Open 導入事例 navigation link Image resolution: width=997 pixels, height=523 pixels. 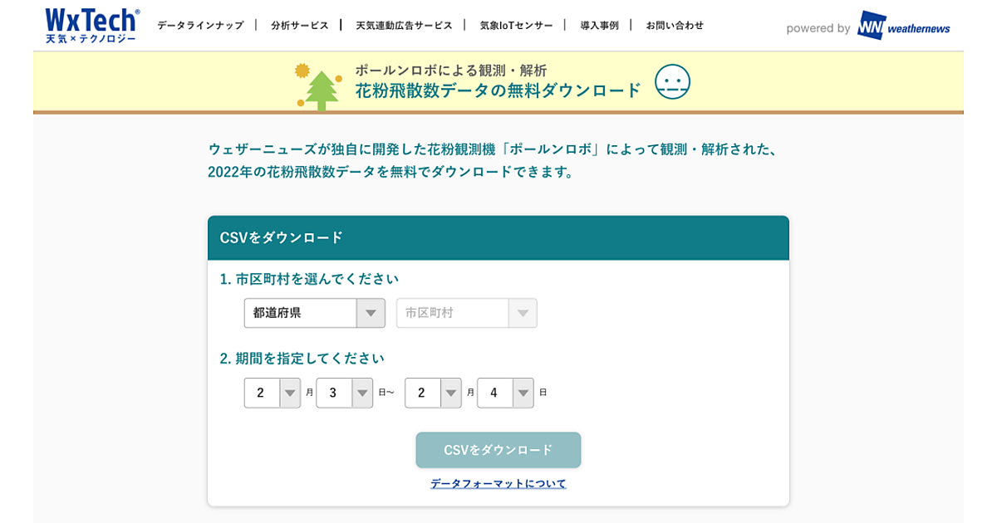click(599, 26)
